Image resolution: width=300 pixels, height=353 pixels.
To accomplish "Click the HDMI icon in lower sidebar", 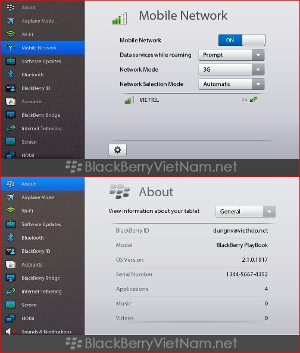I will (11, 318).
